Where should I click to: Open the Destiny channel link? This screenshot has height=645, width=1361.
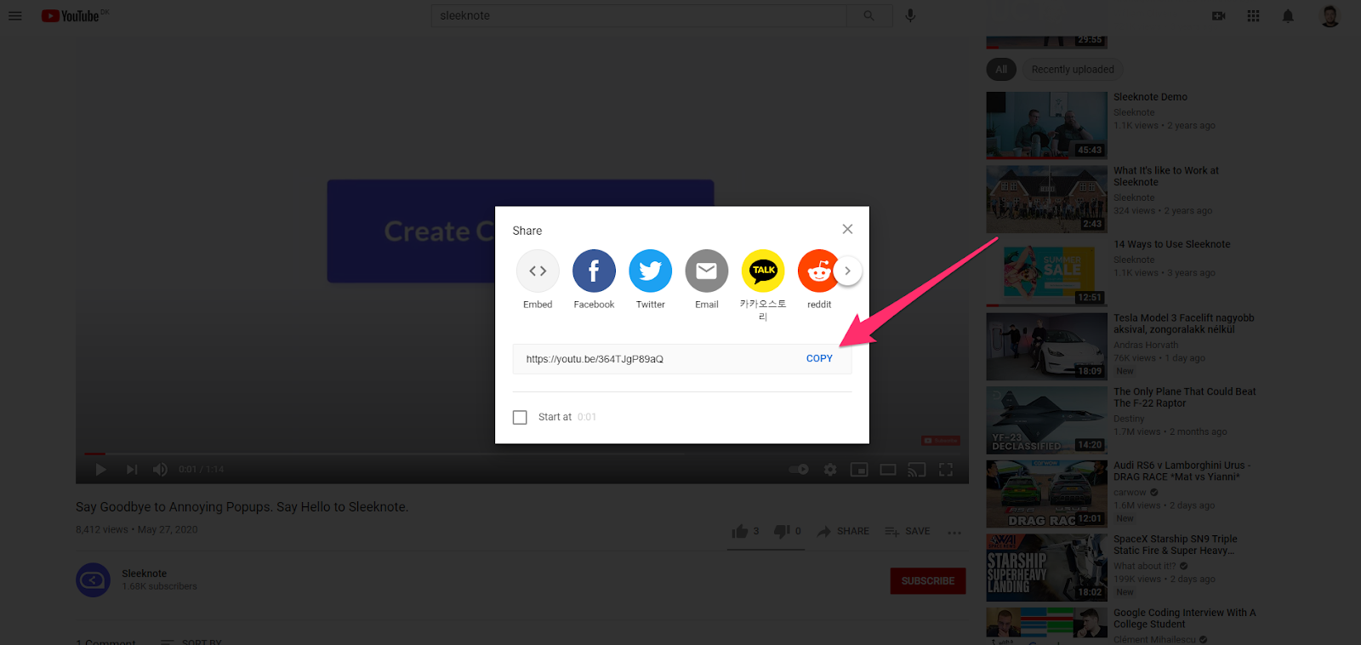point(1129,419)
